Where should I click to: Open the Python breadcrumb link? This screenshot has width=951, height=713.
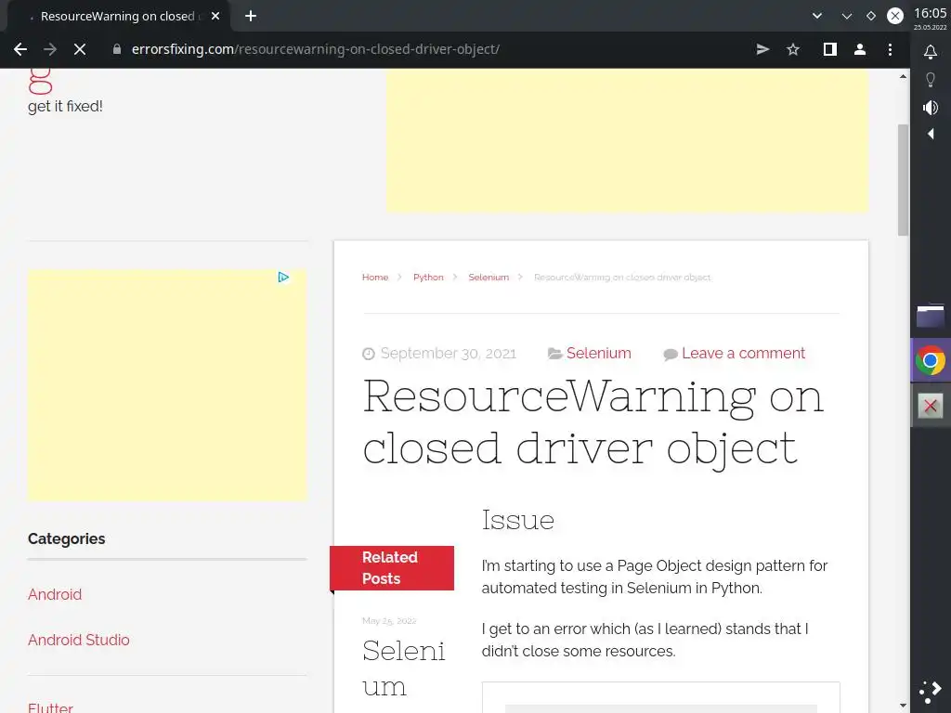[428, 277]
